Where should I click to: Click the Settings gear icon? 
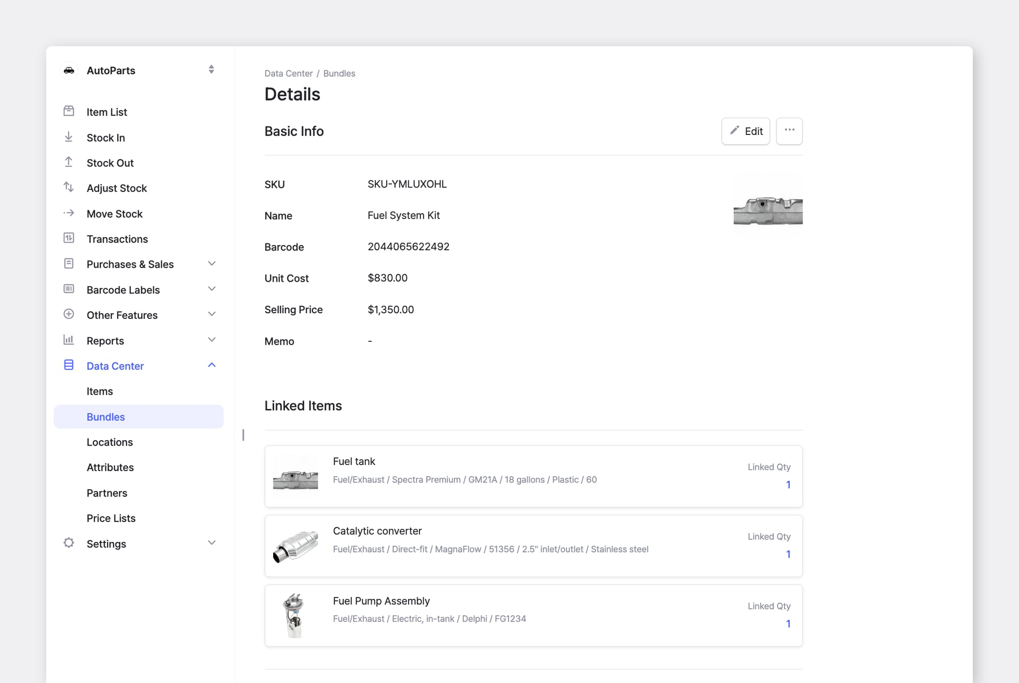tap(69, 543)
